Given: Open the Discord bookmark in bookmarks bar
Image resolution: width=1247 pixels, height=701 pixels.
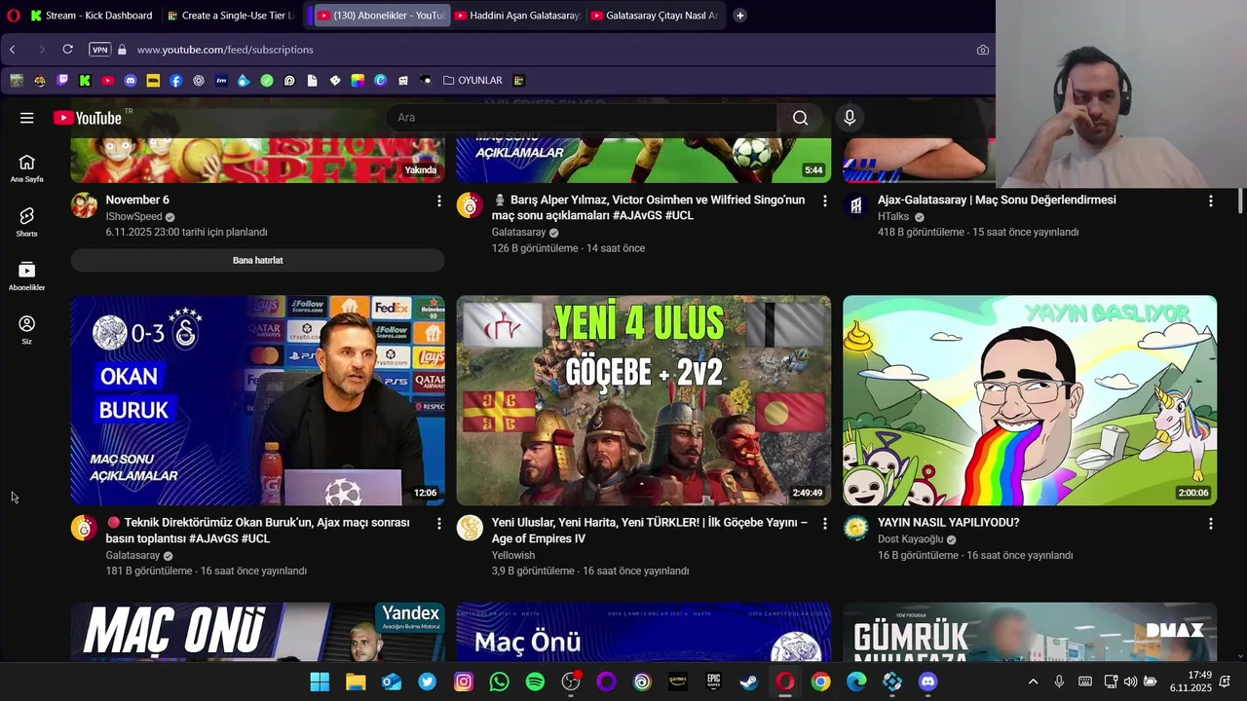Looking at the screenshot, I should tap(131, 81).
